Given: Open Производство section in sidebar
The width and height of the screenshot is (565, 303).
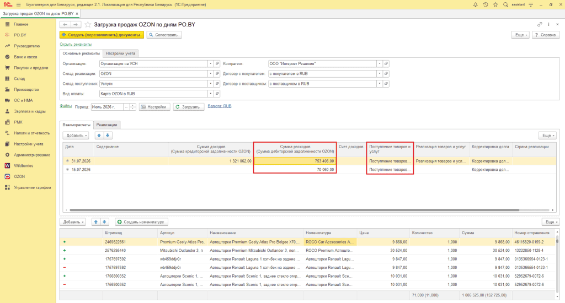Looking at the screenshot, I should coord(26,90).
